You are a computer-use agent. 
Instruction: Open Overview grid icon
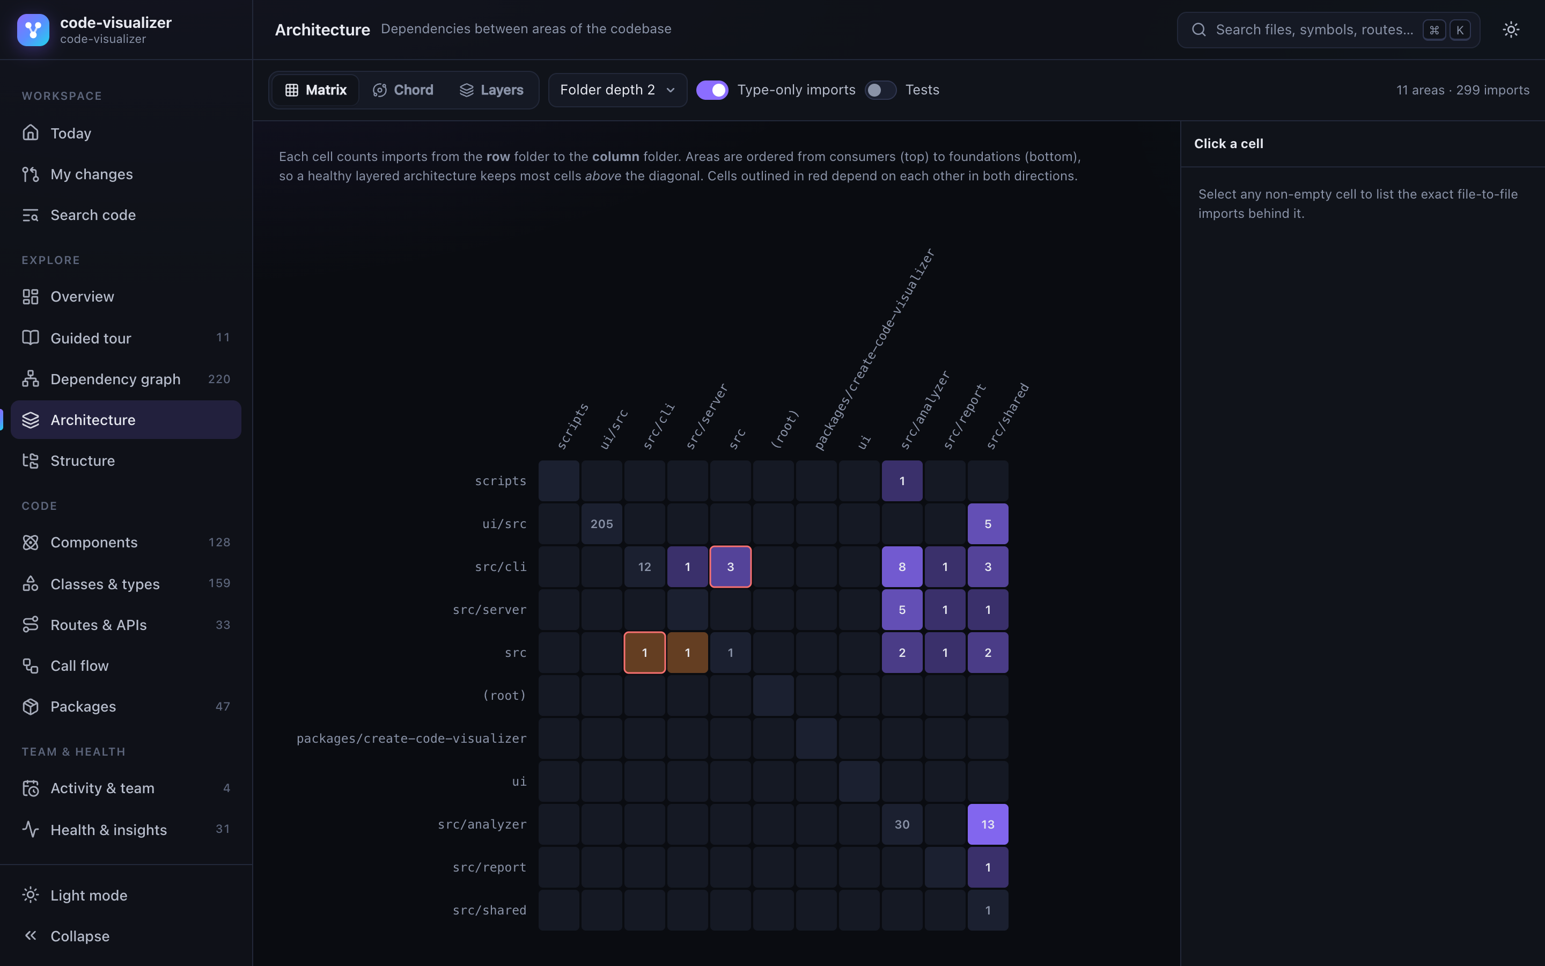point(31,296)
